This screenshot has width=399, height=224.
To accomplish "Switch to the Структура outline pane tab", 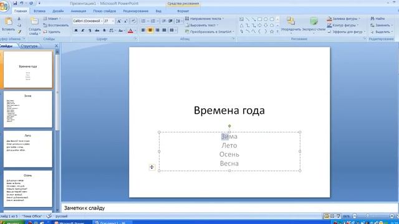I will 29,46.
